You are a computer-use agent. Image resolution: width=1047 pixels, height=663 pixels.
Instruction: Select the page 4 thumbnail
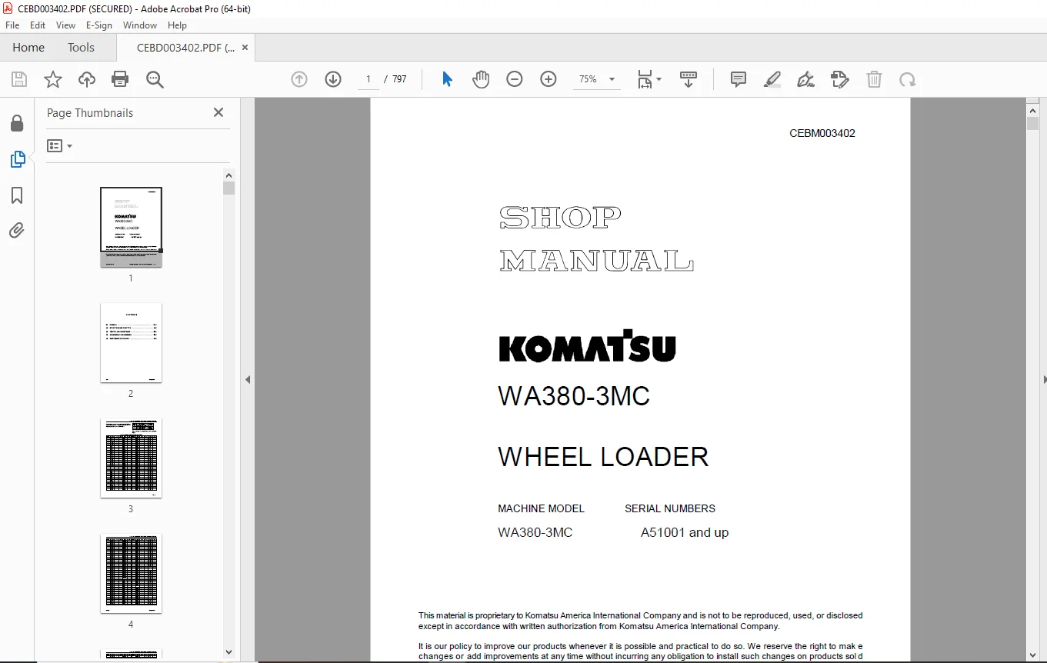[131, 574]
